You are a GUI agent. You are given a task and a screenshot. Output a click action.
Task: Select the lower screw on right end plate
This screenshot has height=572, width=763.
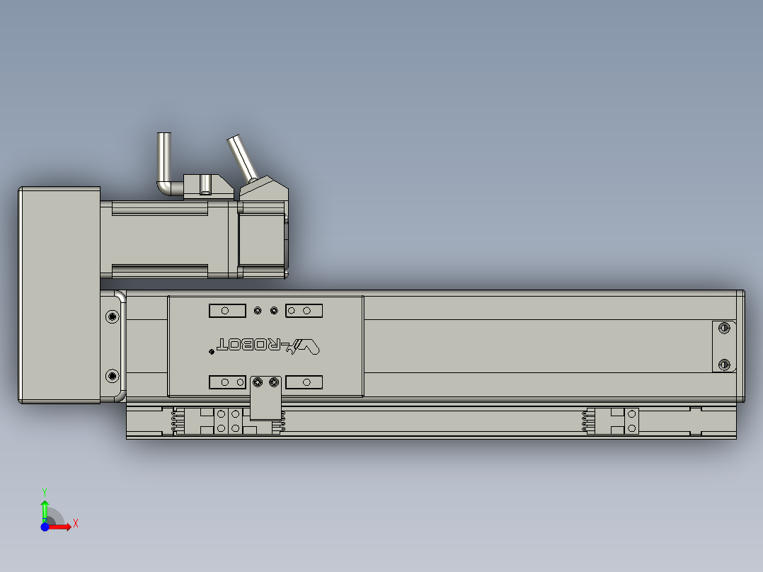[724, 365]
